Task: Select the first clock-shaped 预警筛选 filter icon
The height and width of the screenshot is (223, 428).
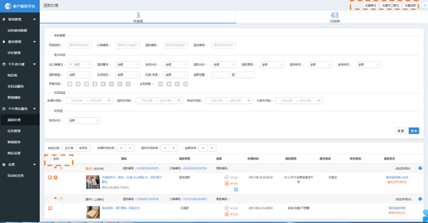Action: (70, 84)
